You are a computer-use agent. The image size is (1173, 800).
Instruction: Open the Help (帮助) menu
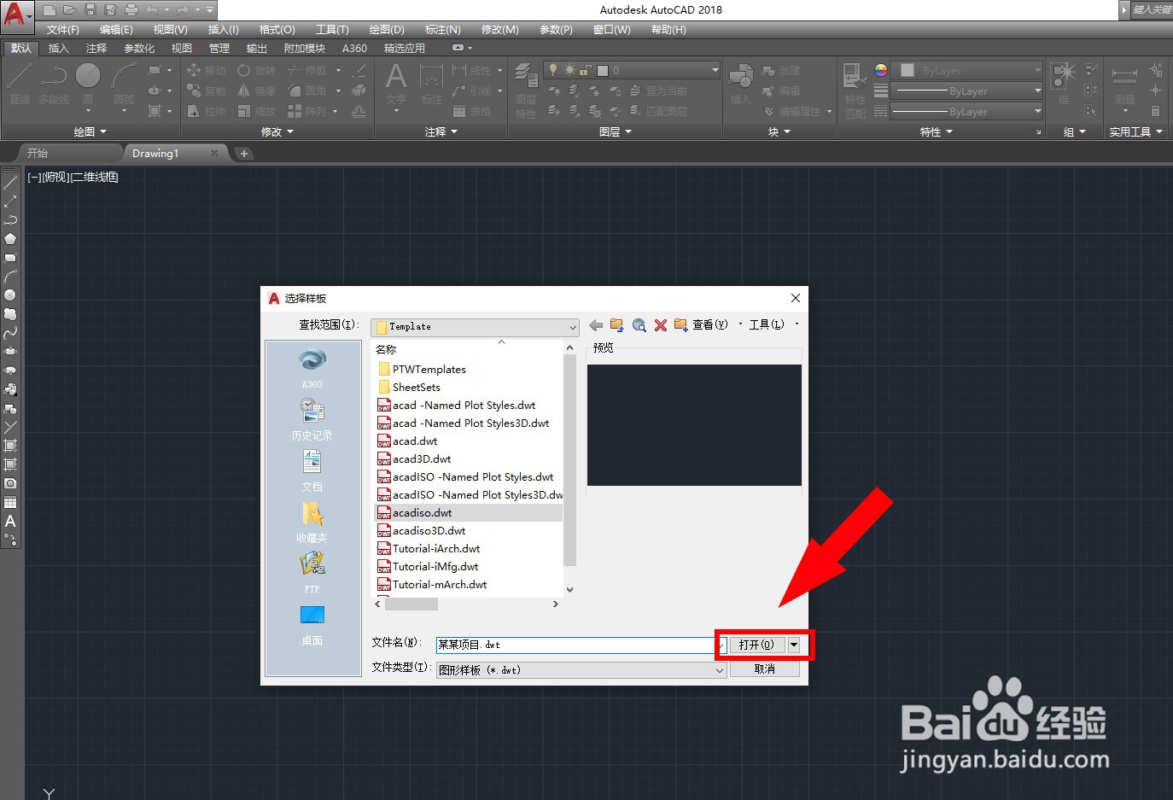[x=668, y=30]
